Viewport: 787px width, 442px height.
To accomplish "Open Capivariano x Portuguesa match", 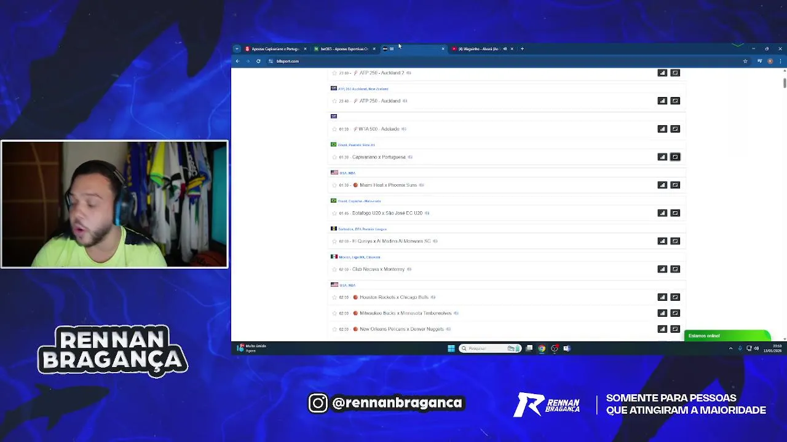I will (379, 157).
